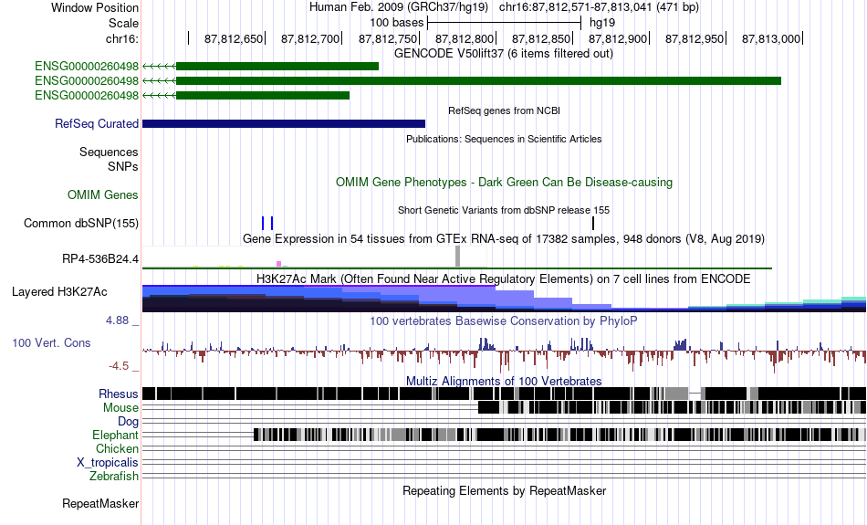Viewport: 867px width, 525px height.
Task: Click the H3K27Ac Mark ENCODE track title
Action: (x=504, y=278)
